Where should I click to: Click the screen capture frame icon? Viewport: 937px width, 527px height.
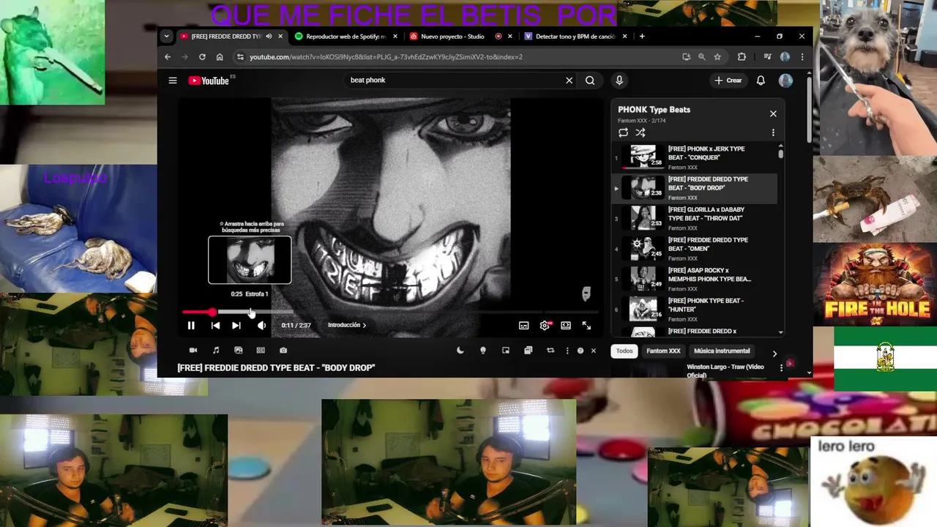click(x=261, y=351)
